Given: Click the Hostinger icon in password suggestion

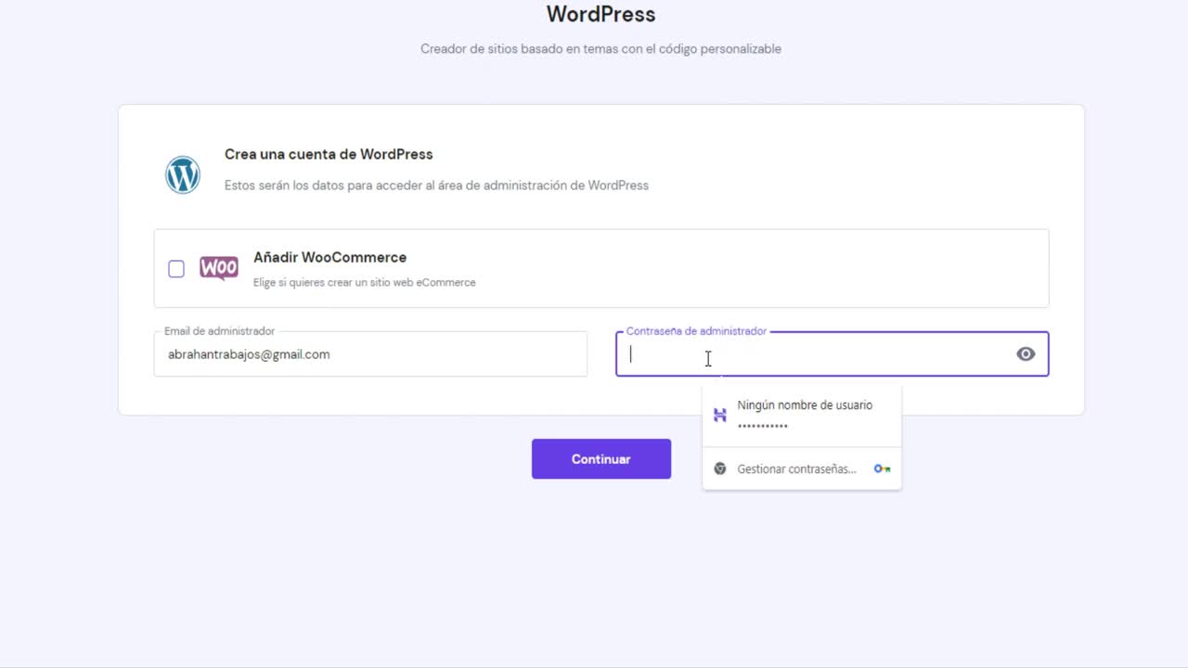Looking at the screenshot, I should click(720, 415).
